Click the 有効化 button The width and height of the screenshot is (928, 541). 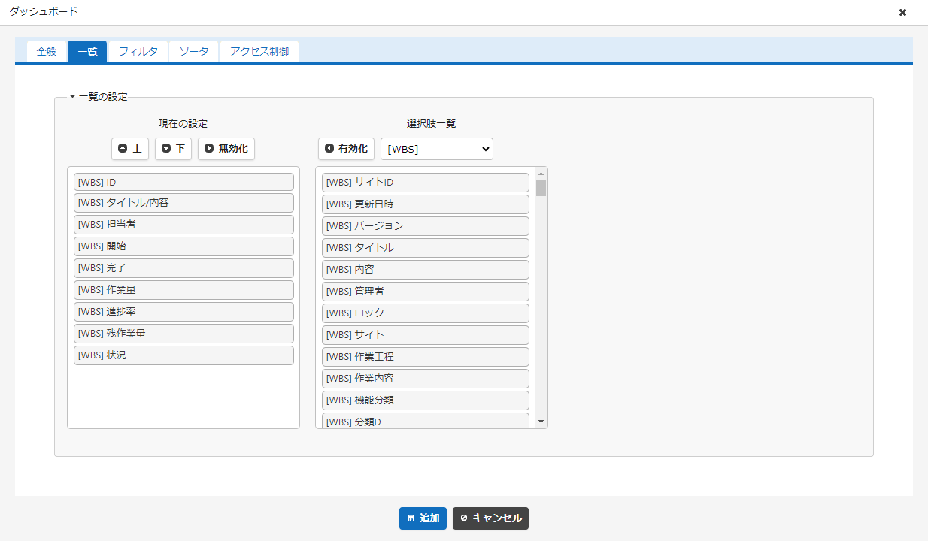346,149
